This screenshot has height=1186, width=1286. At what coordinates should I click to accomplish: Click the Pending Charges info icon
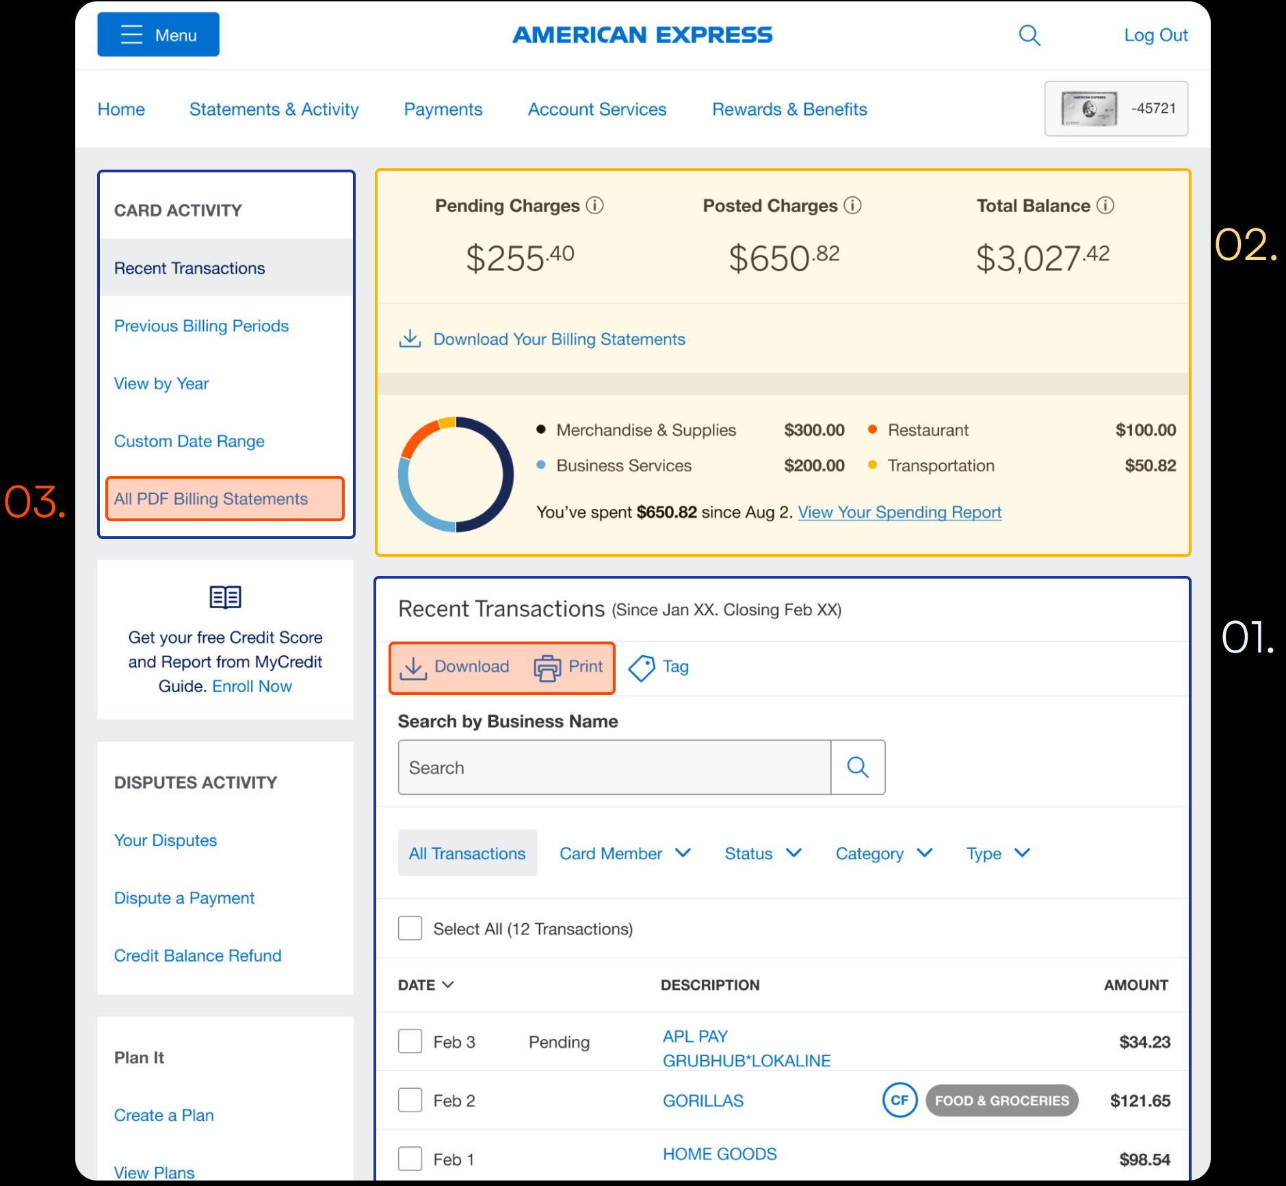[x=595, y=205]
